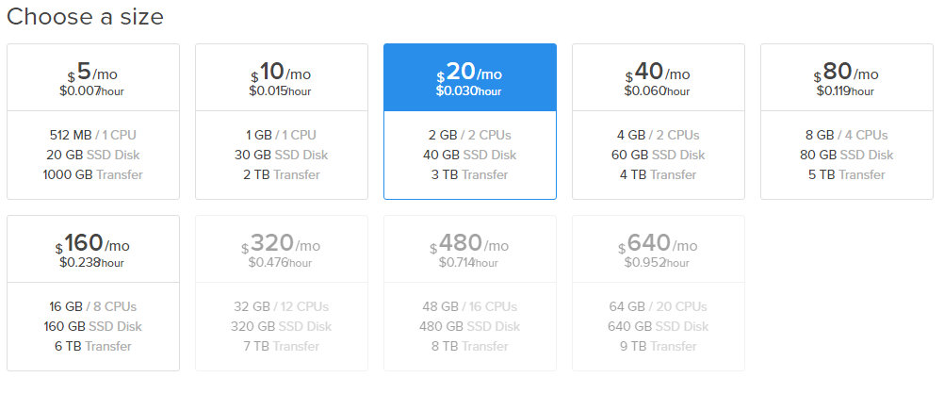Select the $80/mo plan card
Image resolution: width=944 pixels, height=394 pixels.
tap(847, 121)
